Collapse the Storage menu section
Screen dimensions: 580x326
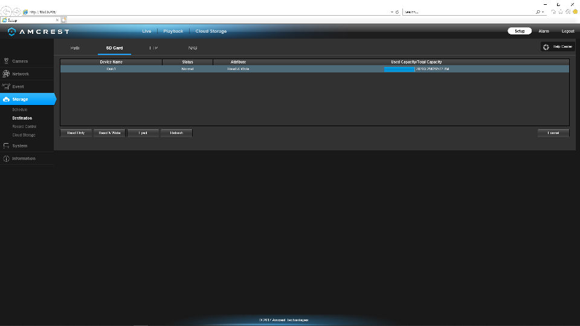tap(28, 99)
